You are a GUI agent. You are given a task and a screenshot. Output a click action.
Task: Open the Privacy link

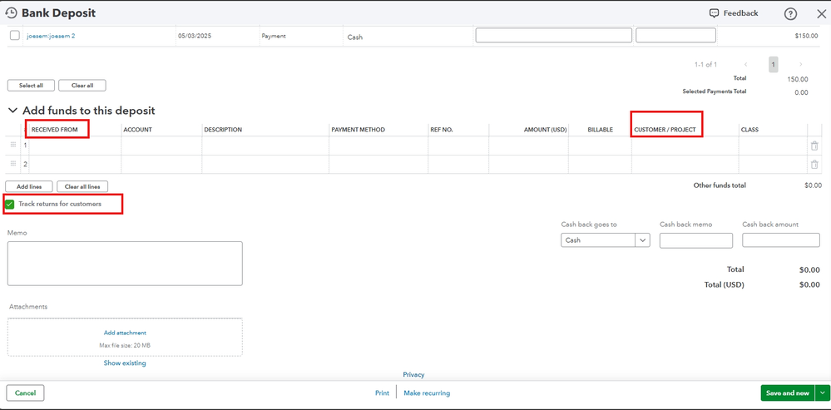point(413,374)
